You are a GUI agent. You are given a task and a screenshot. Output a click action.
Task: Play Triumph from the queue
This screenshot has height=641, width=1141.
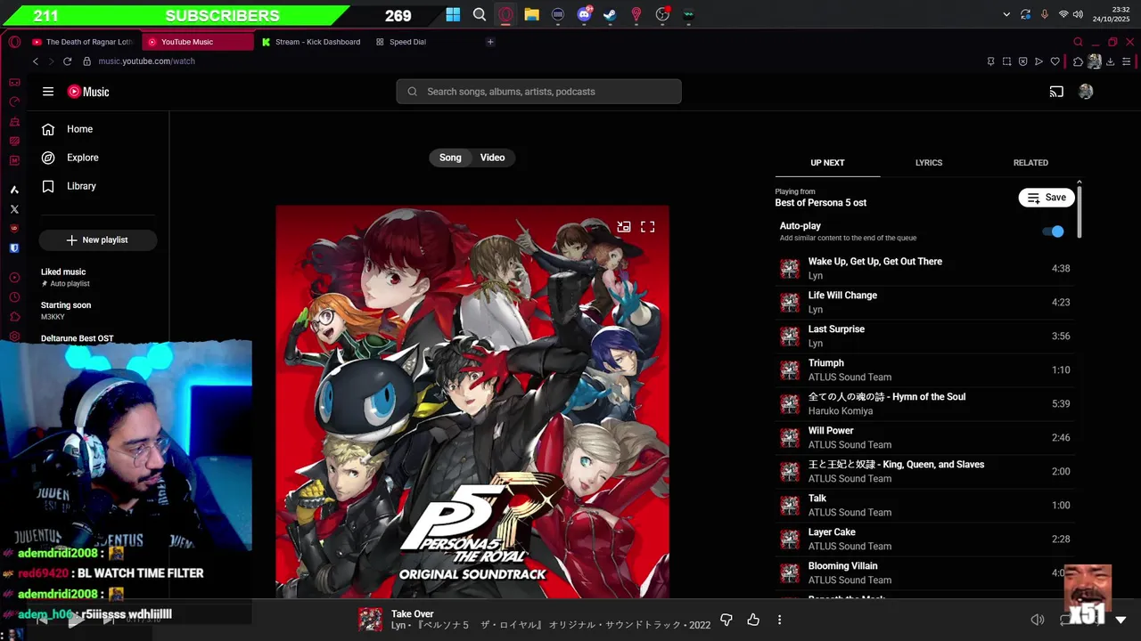(924, 370)
